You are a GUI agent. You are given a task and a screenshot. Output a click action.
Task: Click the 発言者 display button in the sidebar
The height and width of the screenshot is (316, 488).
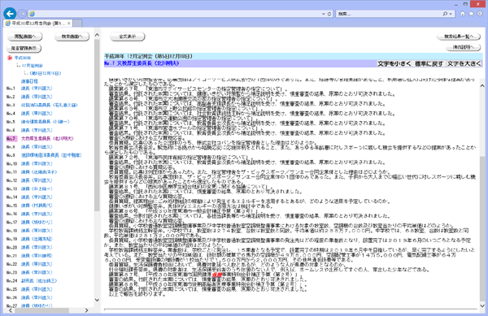coord(24,48)
